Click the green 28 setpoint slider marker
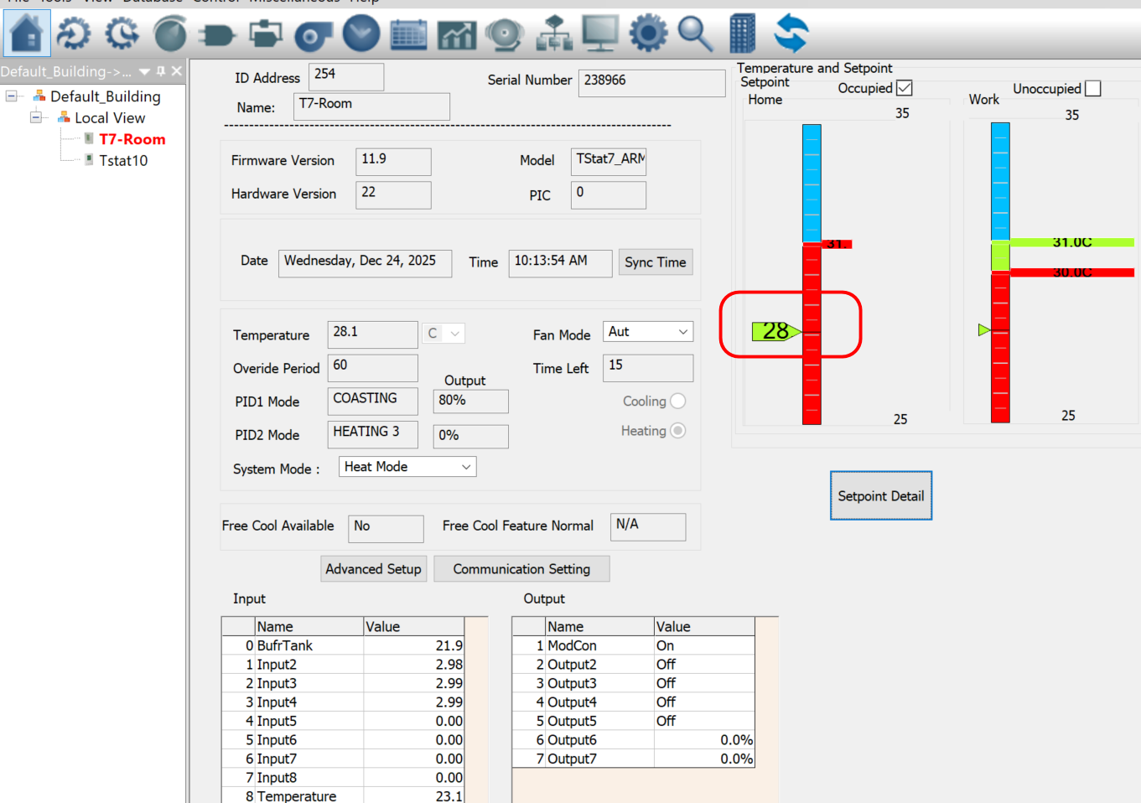Image resolution: width=1141 pixels, height=803 pixels. pyautogui.click(x=775, y=332)
